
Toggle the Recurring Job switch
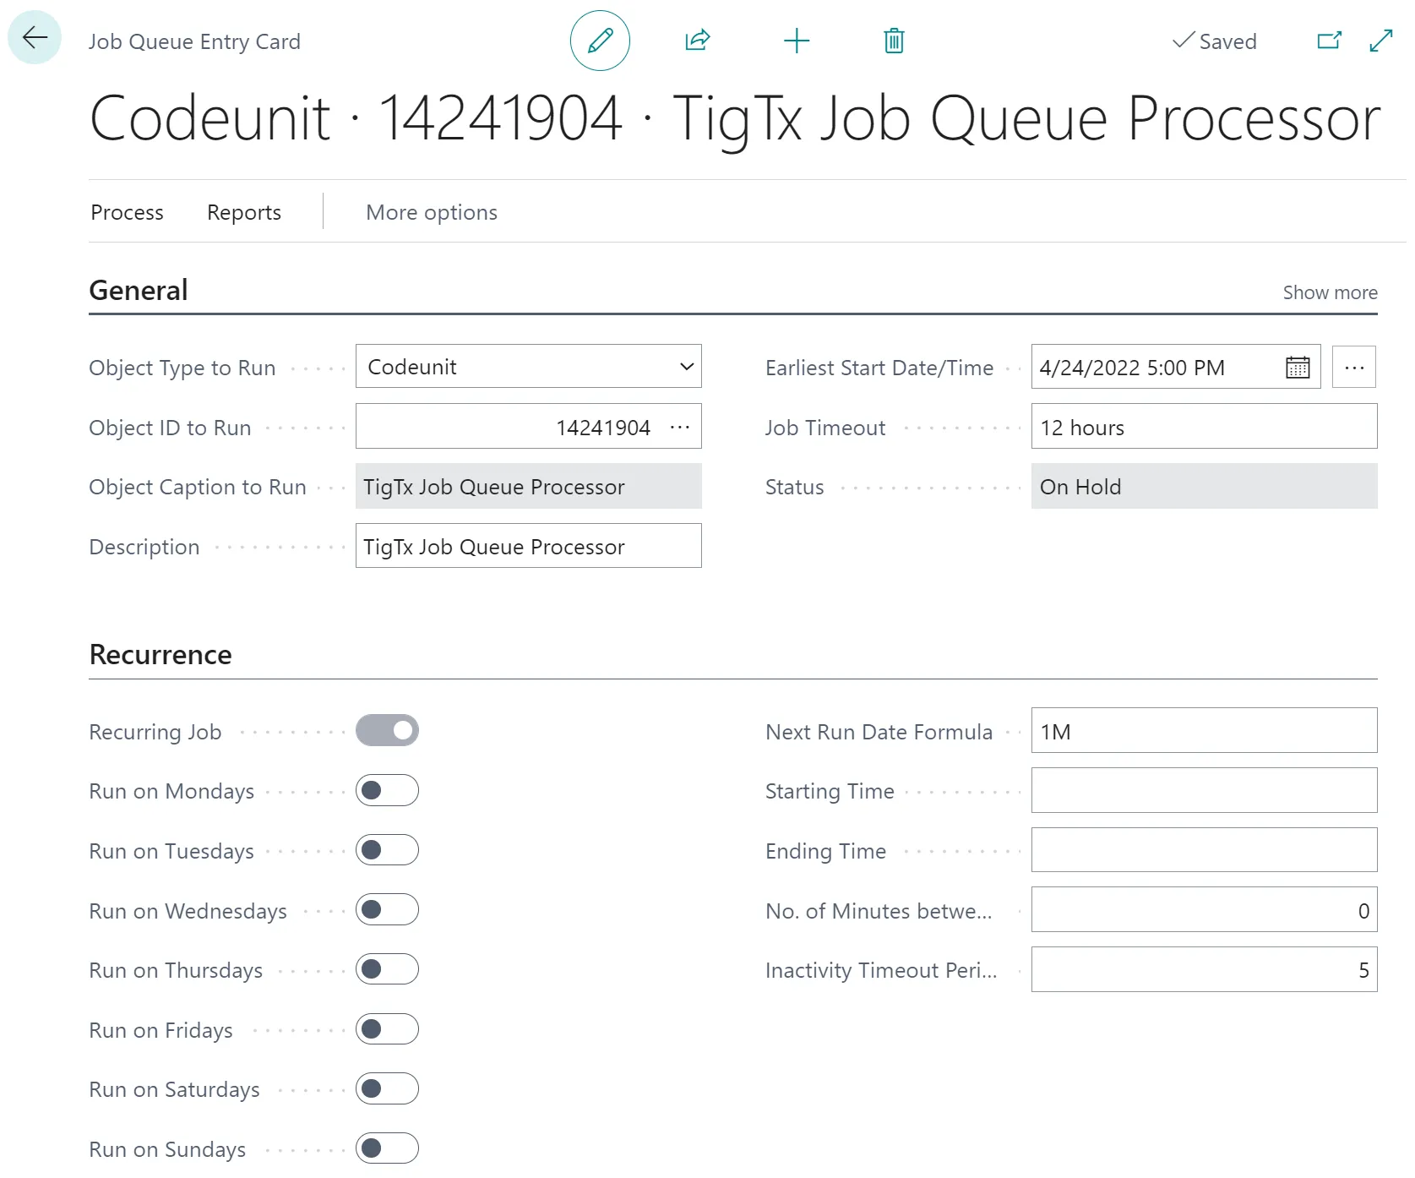[387, 730]
